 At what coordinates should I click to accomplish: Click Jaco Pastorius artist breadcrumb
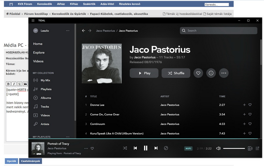tap(105, 31)
